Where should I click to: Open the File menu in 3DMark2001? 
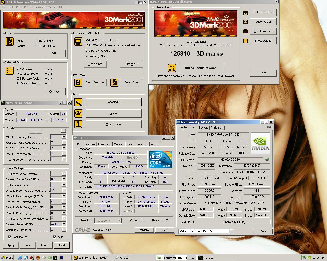coord(3,7)
